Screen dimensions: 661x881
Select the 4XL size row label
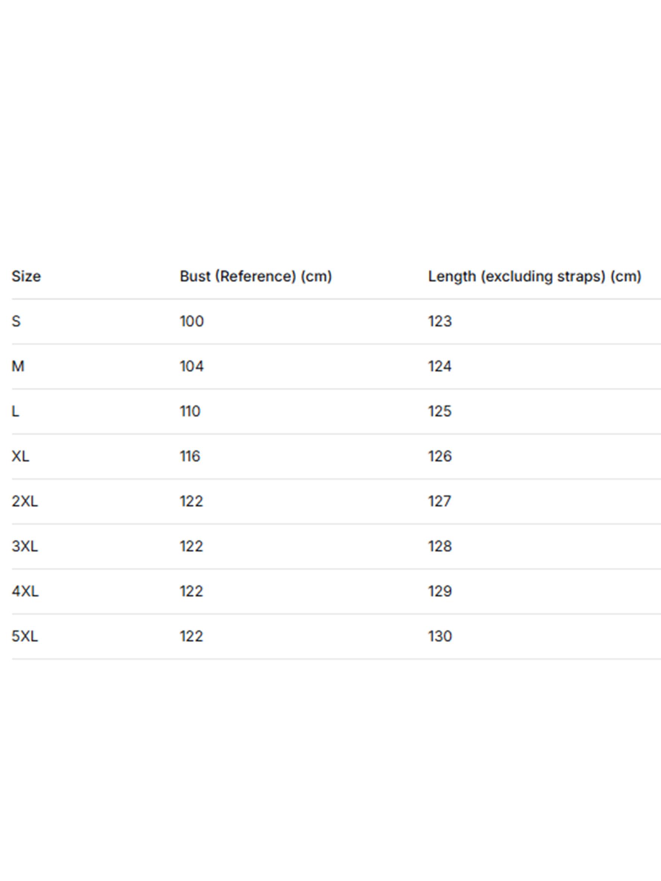click(25, 591)
